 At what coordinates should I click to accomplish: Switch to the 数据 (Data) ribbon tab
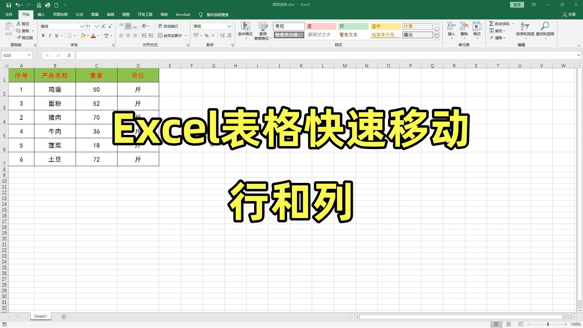pyautogui.click(x=95, y=15)
